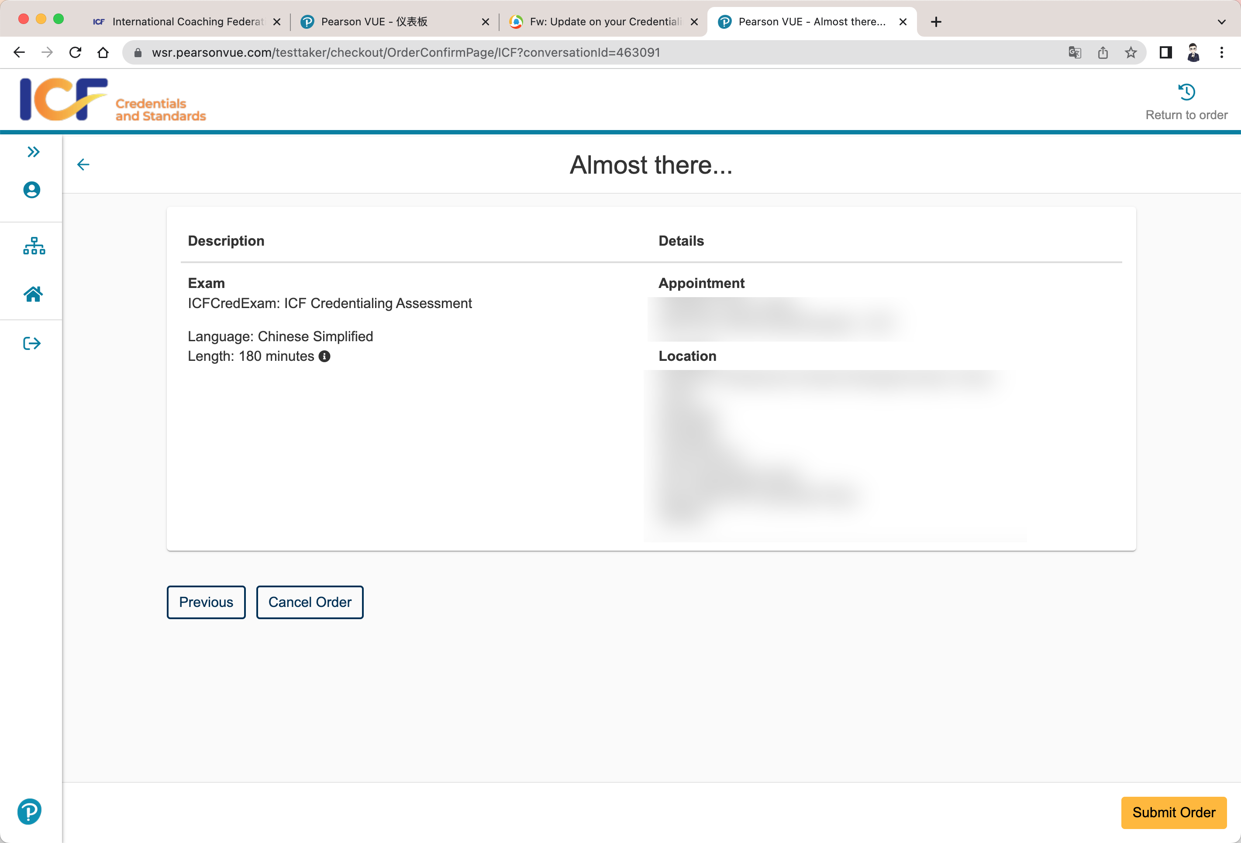Toggle the browser side panel
Viewport: 1241px width, 843px height.
point(1165,52)
